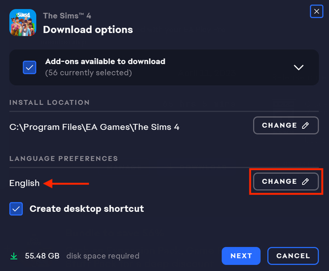This screenshot has height=271, width=329.
Task: Click Change button for install location
Action: click(x=286, y=125)
